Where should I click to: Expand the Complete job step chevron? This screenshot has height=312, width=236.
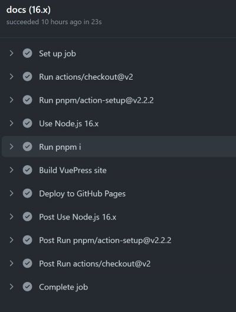click(x=12, y=287)
